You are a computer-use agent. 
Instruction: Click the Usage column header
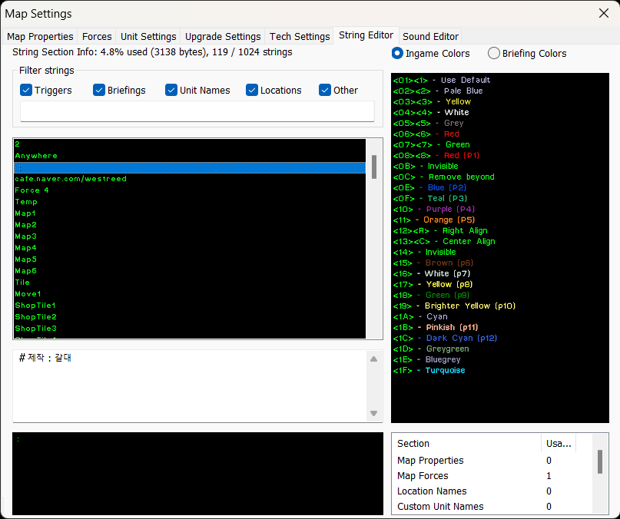coord(558,443)
